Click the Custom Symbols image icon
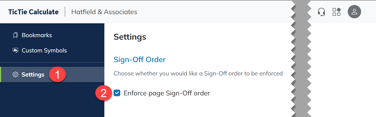This screenshot has width=376, height=117. [15, 50]
